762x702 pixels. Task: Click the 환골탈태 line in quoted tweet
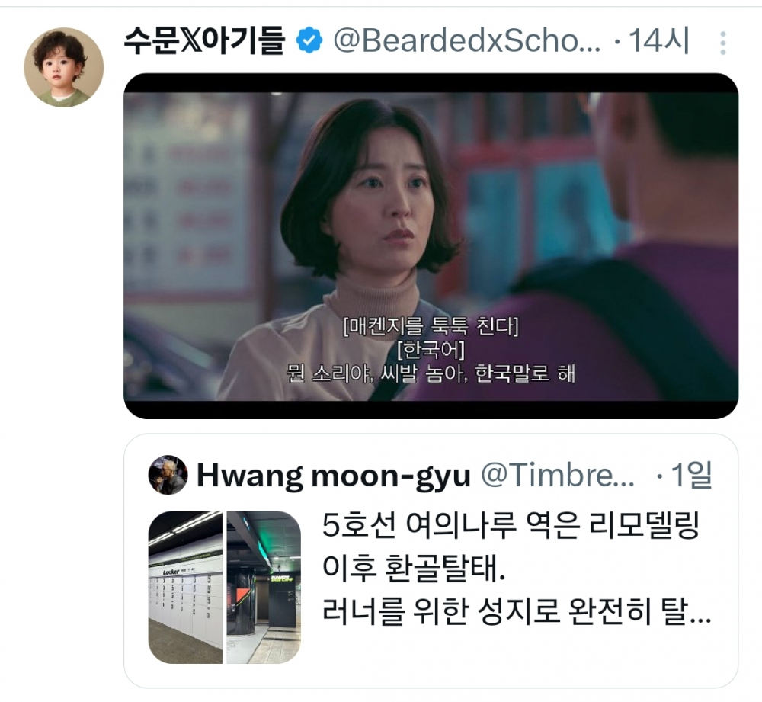coord(414,568)
